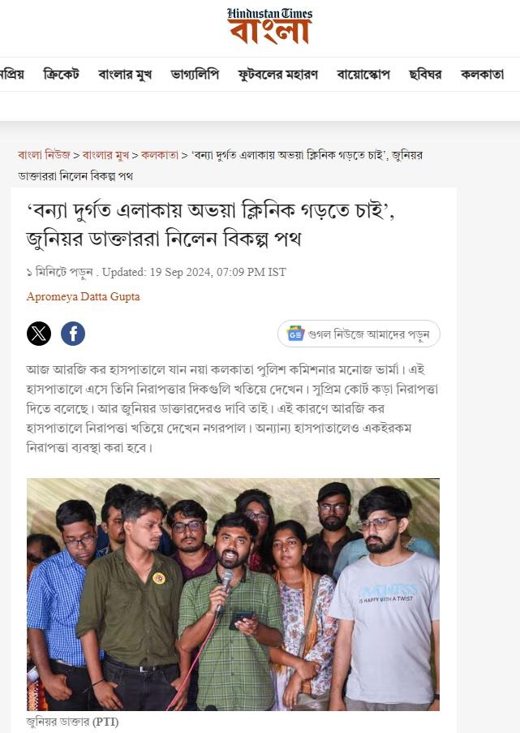Select কলকাতা in top navigation
Screen dimensions: 520x733
(x=482, y=75)
